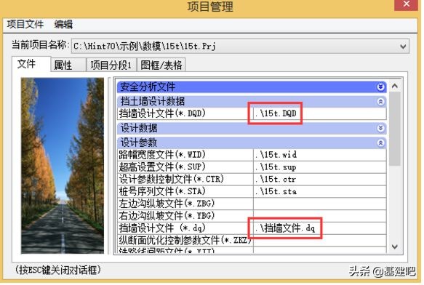Click the .\15t.ctr value field

(319, 180)
